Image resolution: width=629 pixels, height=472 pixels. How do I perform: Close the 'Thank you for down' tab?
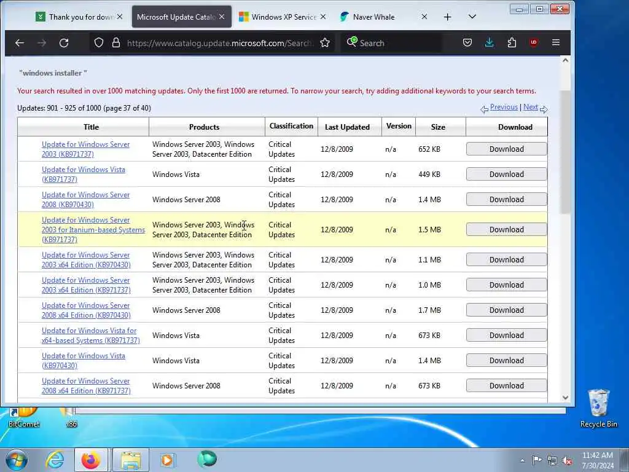point(120,17)
